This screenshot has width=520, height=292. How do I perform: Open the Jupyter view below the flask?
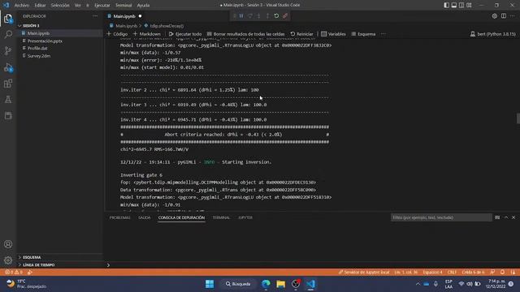pyautogui.click(x=8, y=115)
